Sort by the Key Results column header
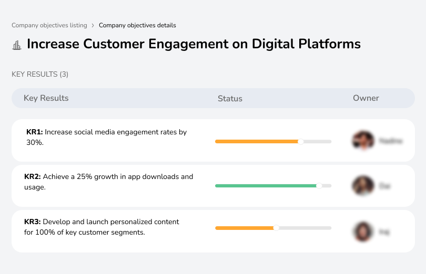The width and height of the screenshot is (426, 274). [x=46, y=98]
